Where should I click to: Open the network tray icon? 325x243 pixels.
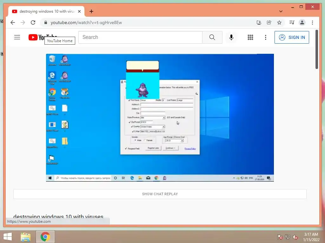click(288, 237)
